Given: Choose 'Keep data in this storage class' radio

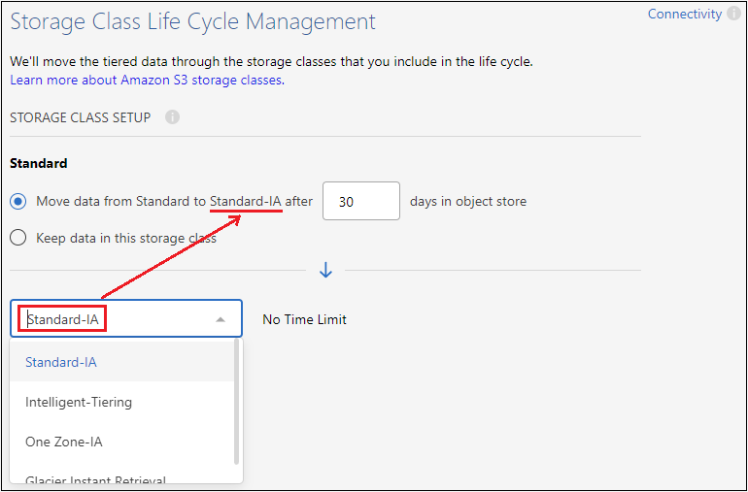Looking at the screenshot, I should point(18,238).
